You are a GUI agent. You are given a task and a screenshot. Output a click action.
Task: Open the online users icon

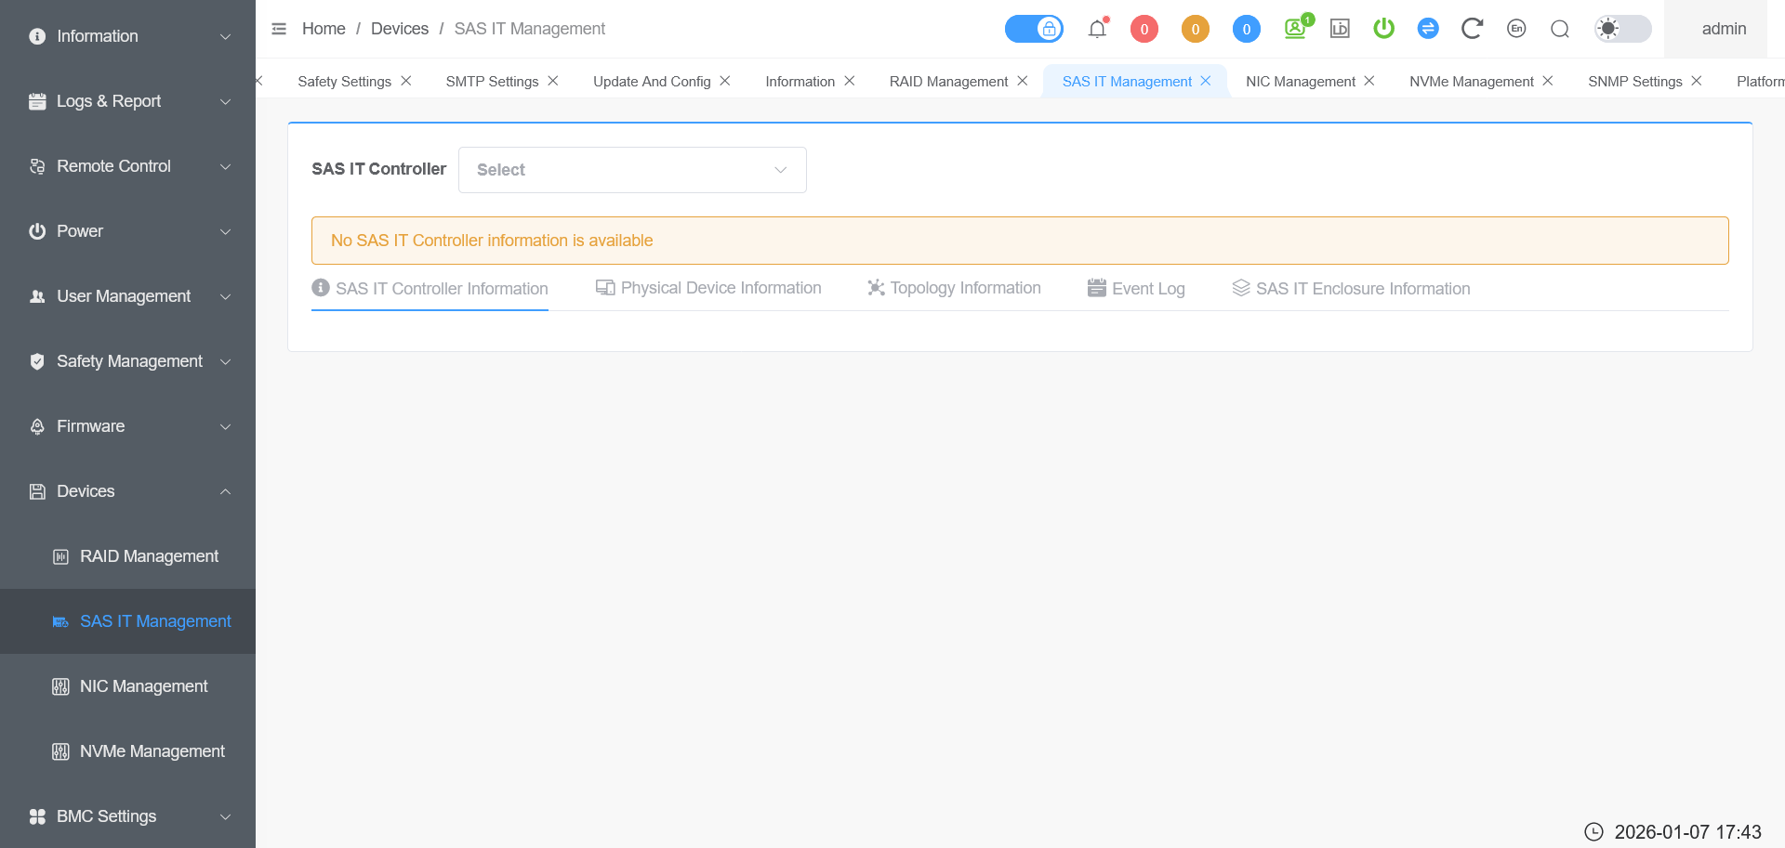[1295, 29]
